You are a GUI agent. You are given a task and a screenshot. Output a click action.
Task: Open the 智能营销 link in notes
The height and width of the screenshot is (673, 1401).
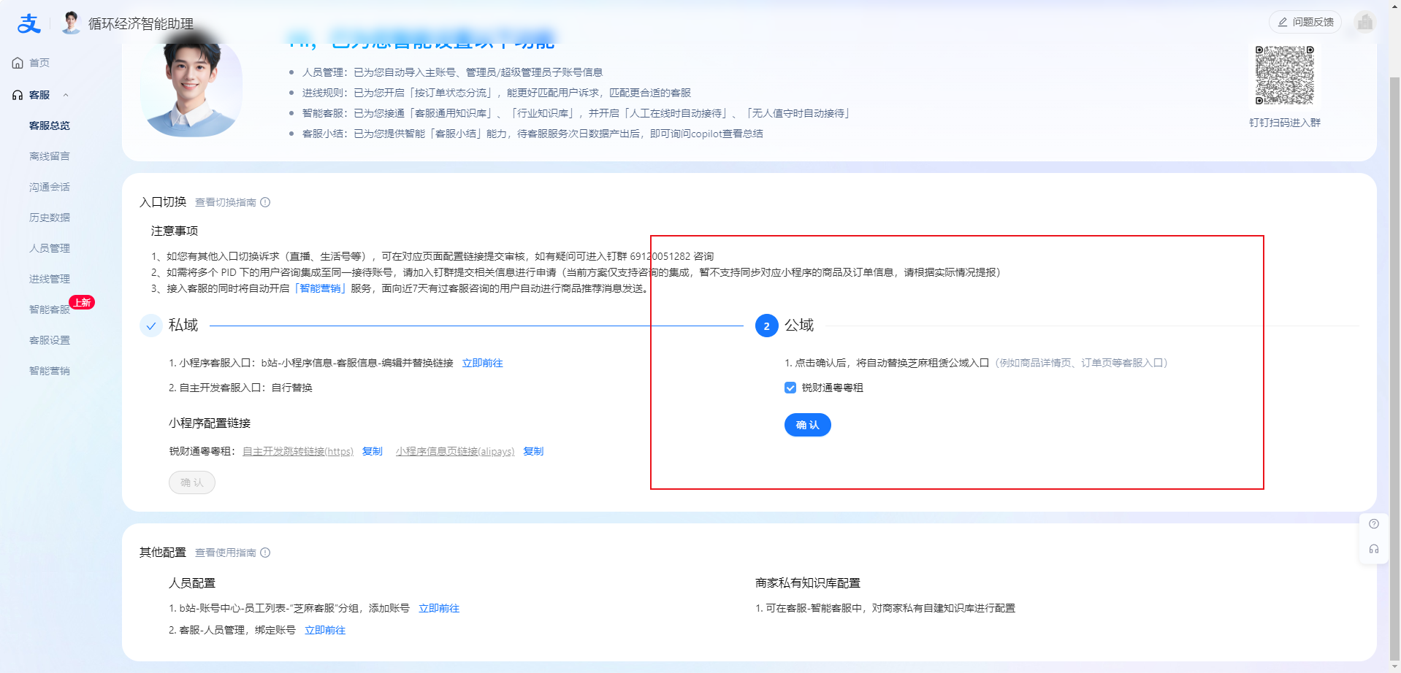tap(321, 289)
